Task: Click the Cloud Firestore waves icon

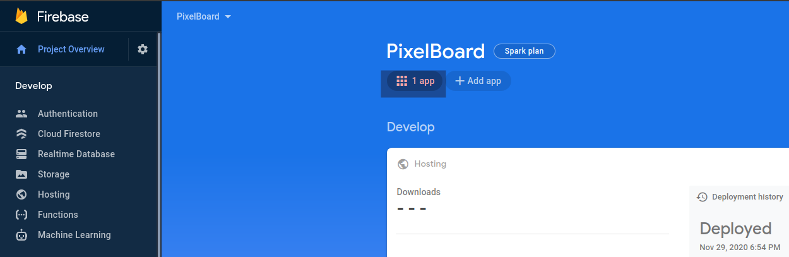Action: point(21,134)
